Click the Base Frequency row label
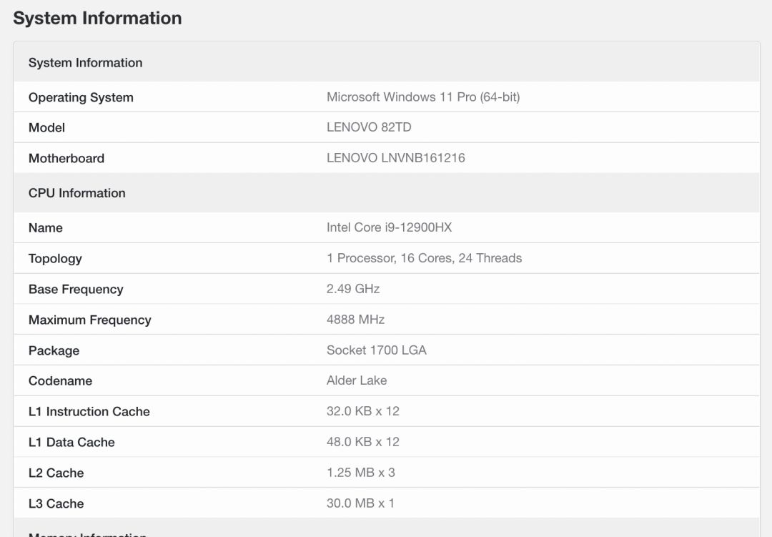The width and height of the screenshot is (772, 537). (76, 289)
